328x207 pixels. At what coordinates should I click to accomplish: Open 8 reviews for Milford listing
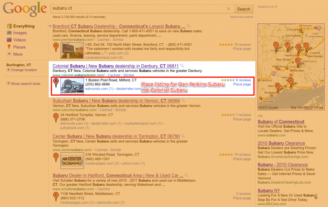click(x=243, y=80)
